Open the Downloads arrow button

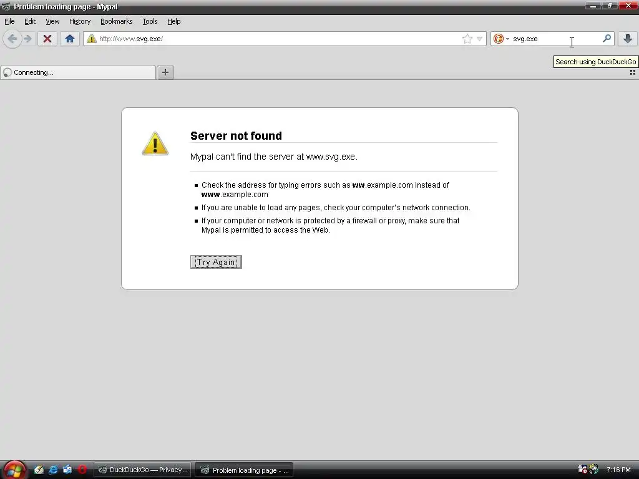point(628,39)
